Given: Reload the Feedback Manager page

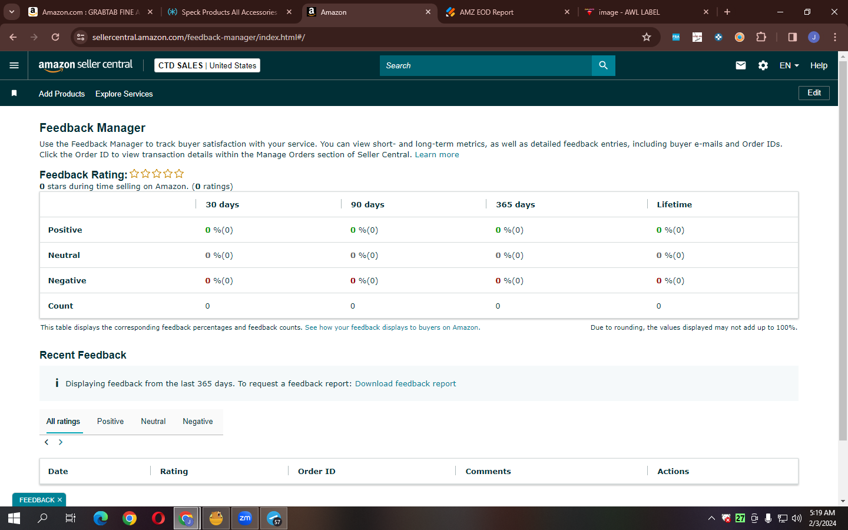Looking at the screenshot, I should pos(55,37).
